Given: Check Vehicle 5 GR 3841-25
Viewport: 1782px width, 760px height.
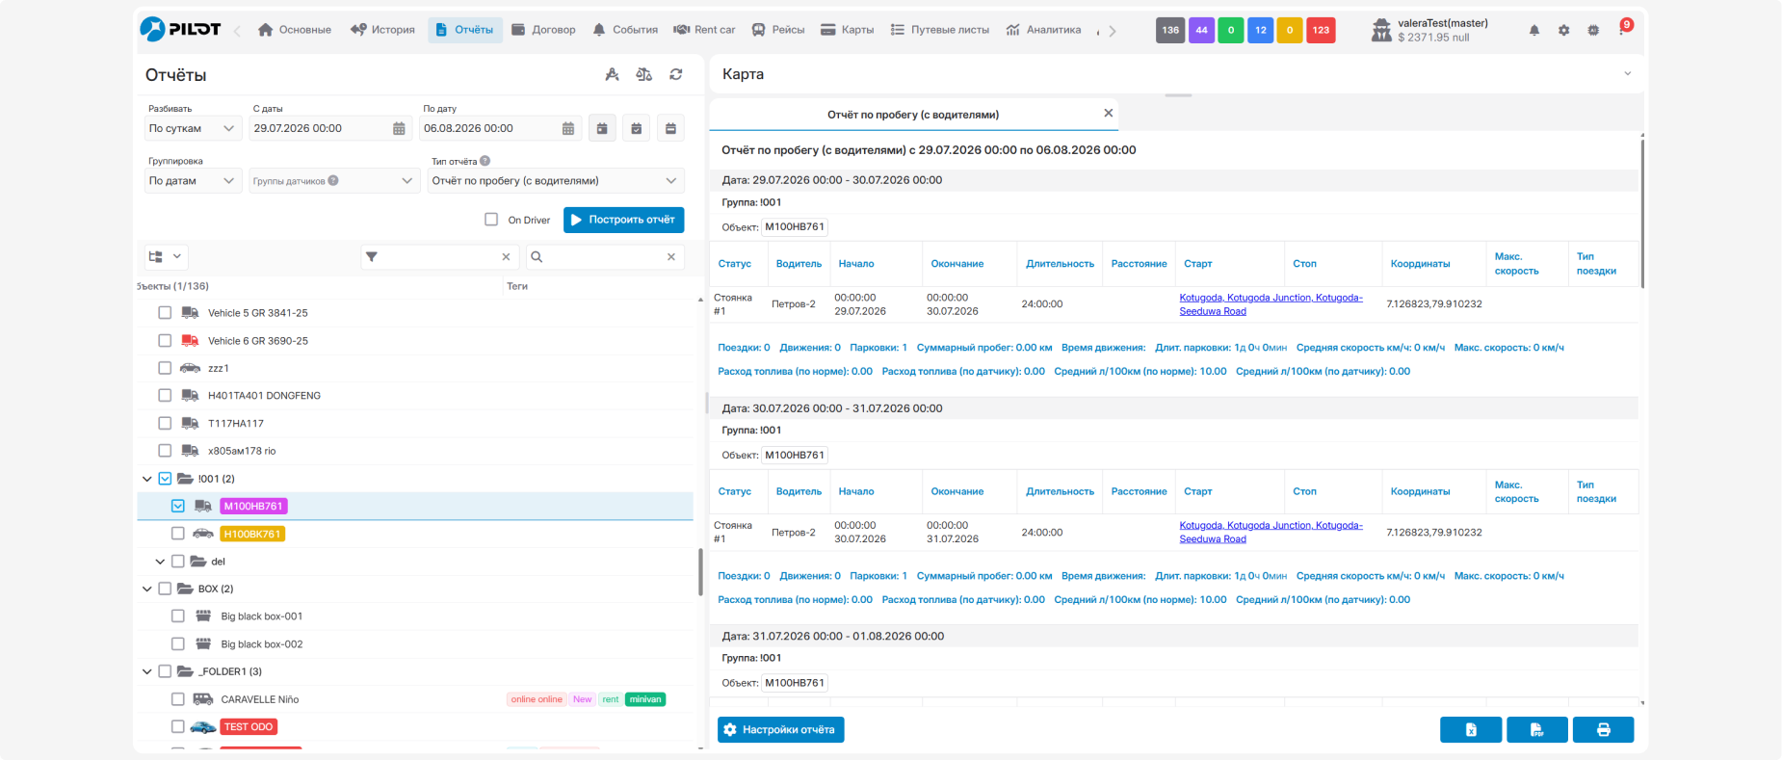Looking at the screenshot, I should click(x=165, y=313).
